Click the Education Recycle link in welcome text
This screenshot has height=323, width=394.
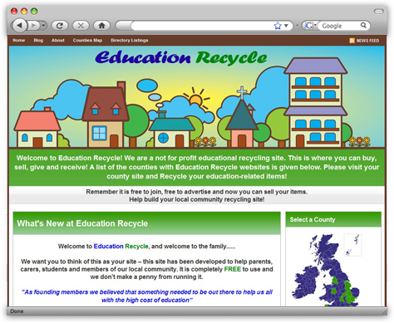tap(121, 247)
